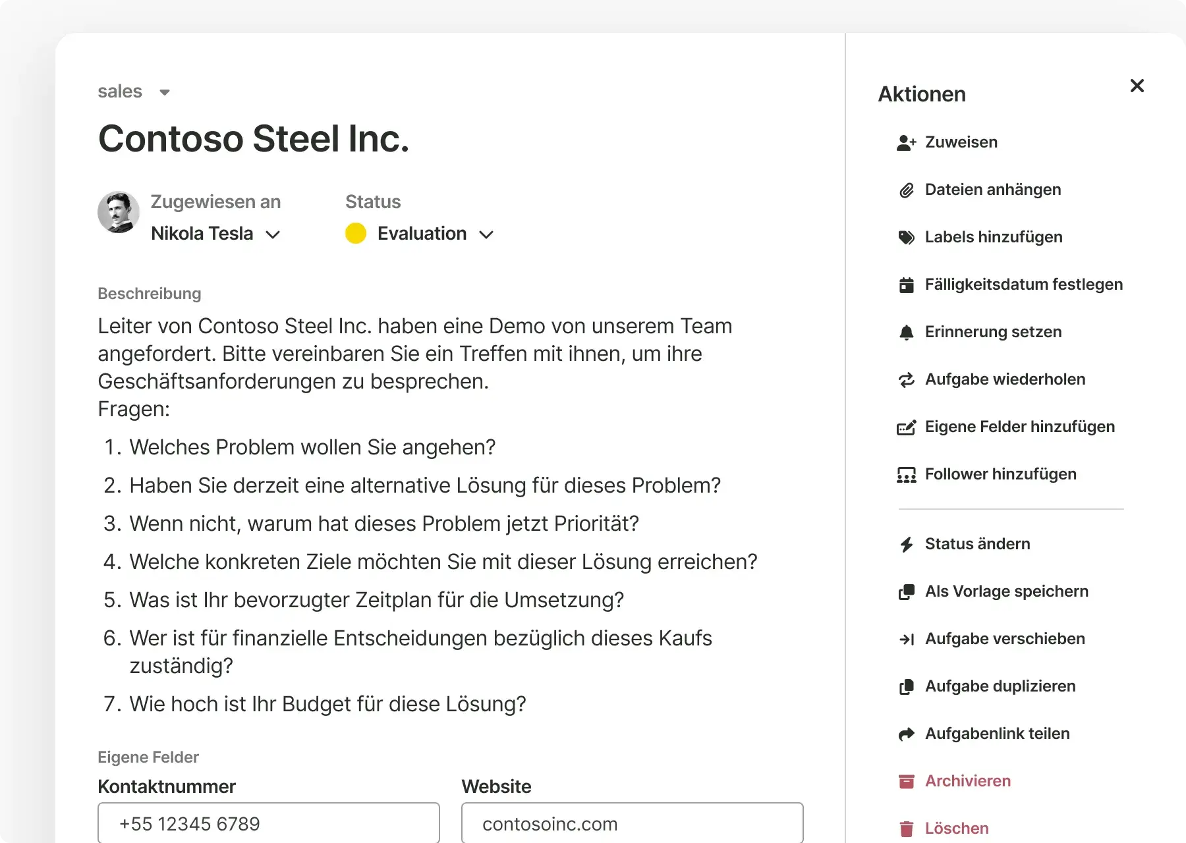Click the repeat arrows icon for Aufgabe wiederholen

[x=907, y=380]
